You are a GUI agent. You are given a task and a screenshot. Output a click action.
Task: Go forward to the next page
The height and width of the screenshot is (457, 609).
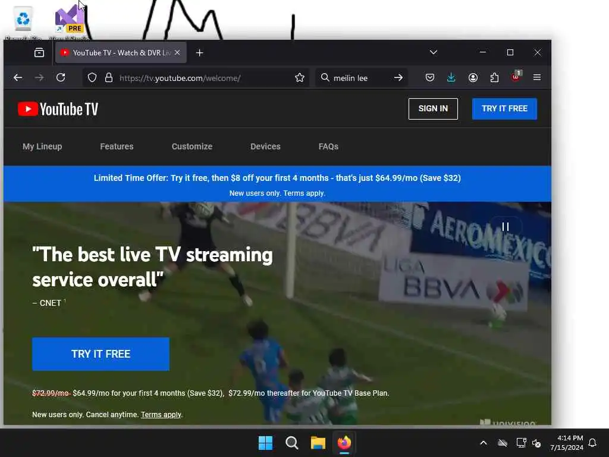(x=39, y=78)
